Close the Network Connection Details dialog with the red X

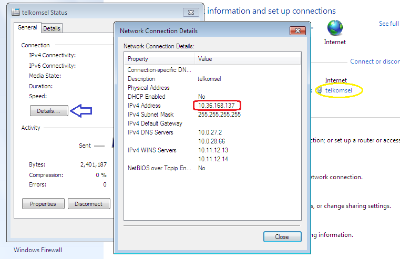pyautogui.click(x=298, y=31)
